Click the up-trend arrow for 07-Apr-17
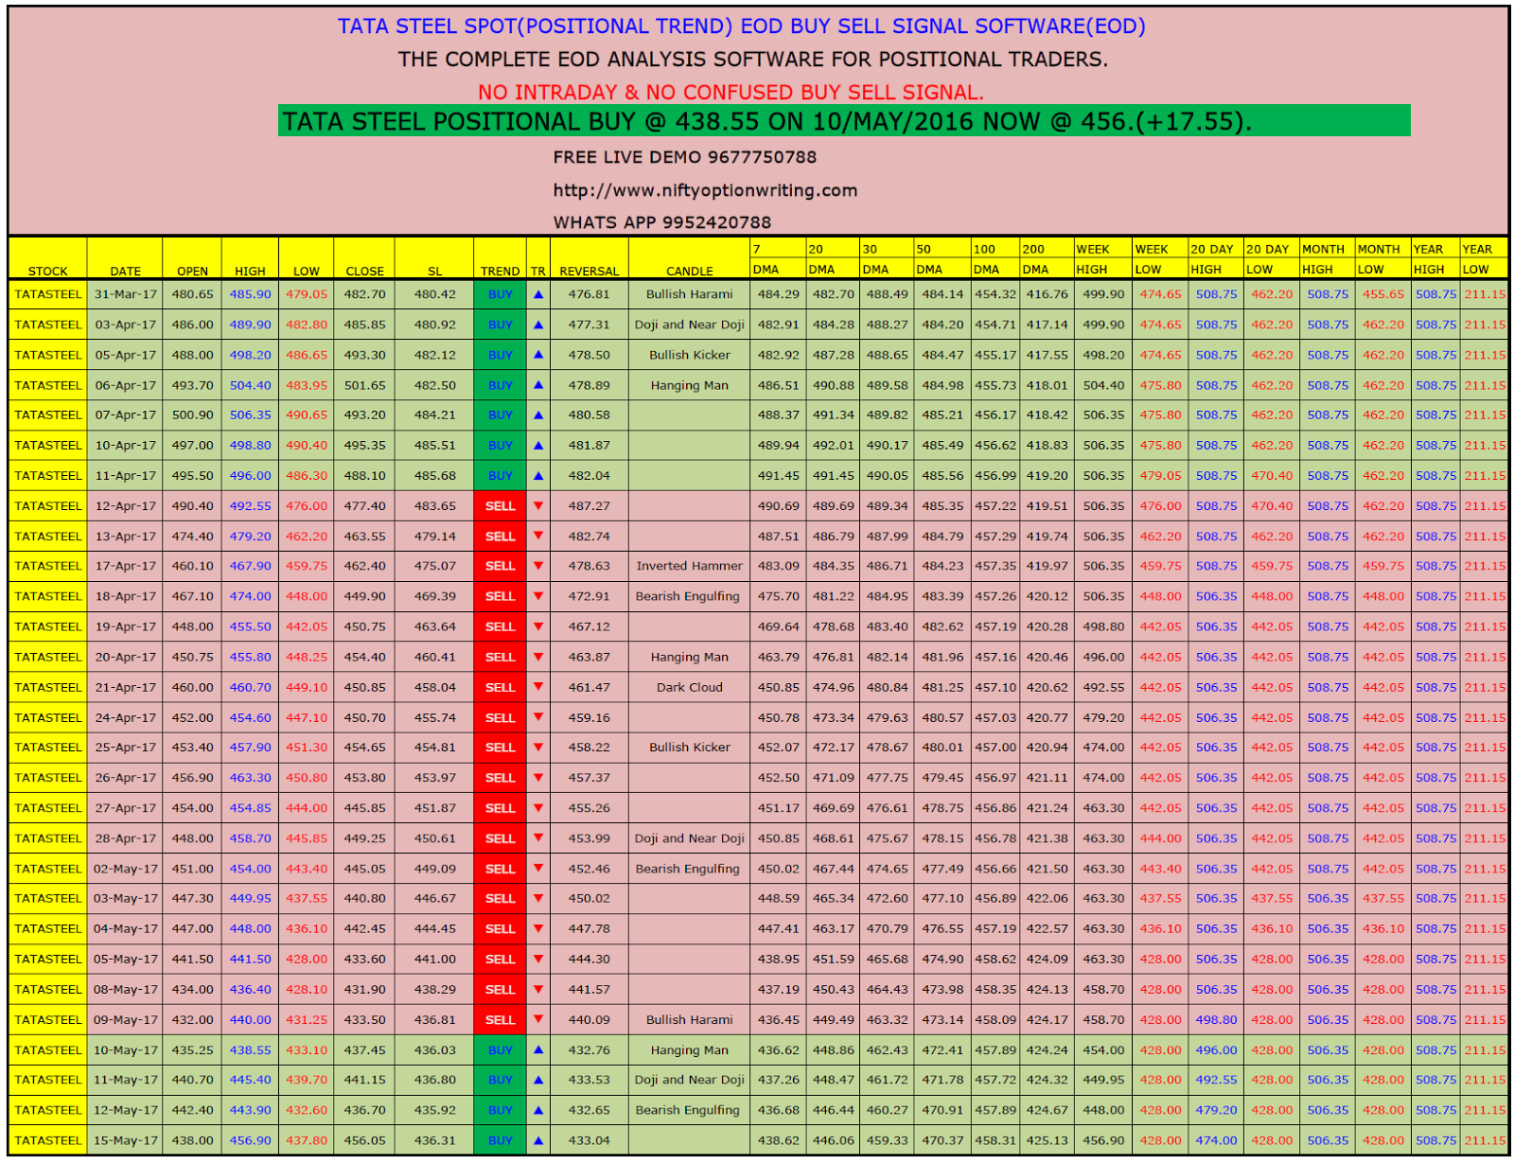Viewport: 1514px width, 1163px height. pyautogui.click(x=538, y=414)
